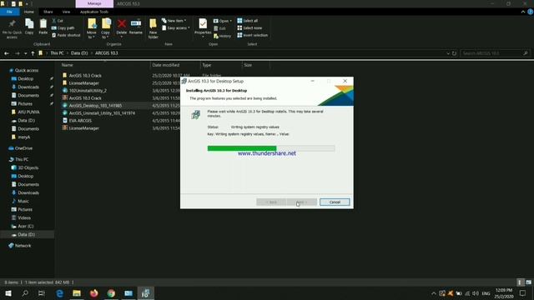
Task: Switch to the View ribbon tab
Action: click(x=66, y=12)
